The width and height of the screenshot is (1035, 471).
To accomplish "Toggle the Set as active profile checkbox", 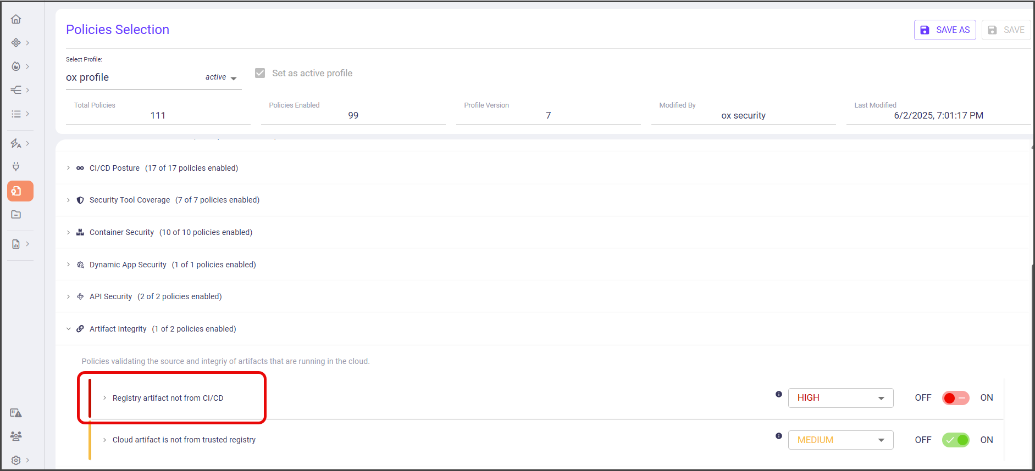I will (260, 73).
